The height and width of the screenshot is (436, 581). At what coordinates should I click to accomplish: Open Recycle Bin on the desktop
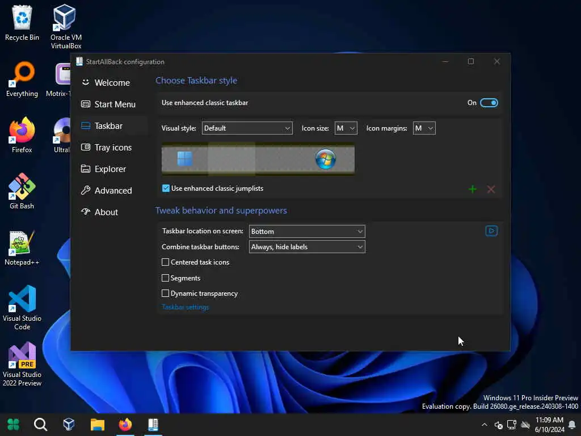[22, 23]
